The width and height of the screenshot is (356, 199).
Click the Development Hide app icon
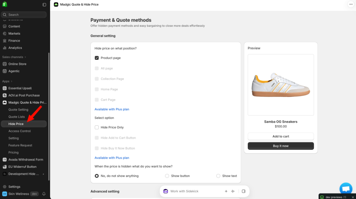click(x=5, y=174)
